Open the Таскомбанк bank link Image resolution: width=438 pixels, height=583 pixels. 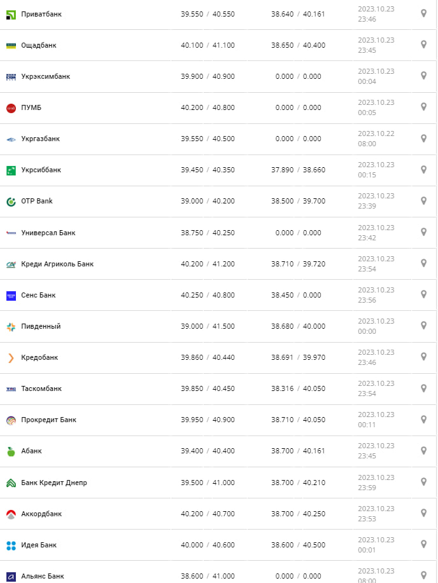[41, 388]
